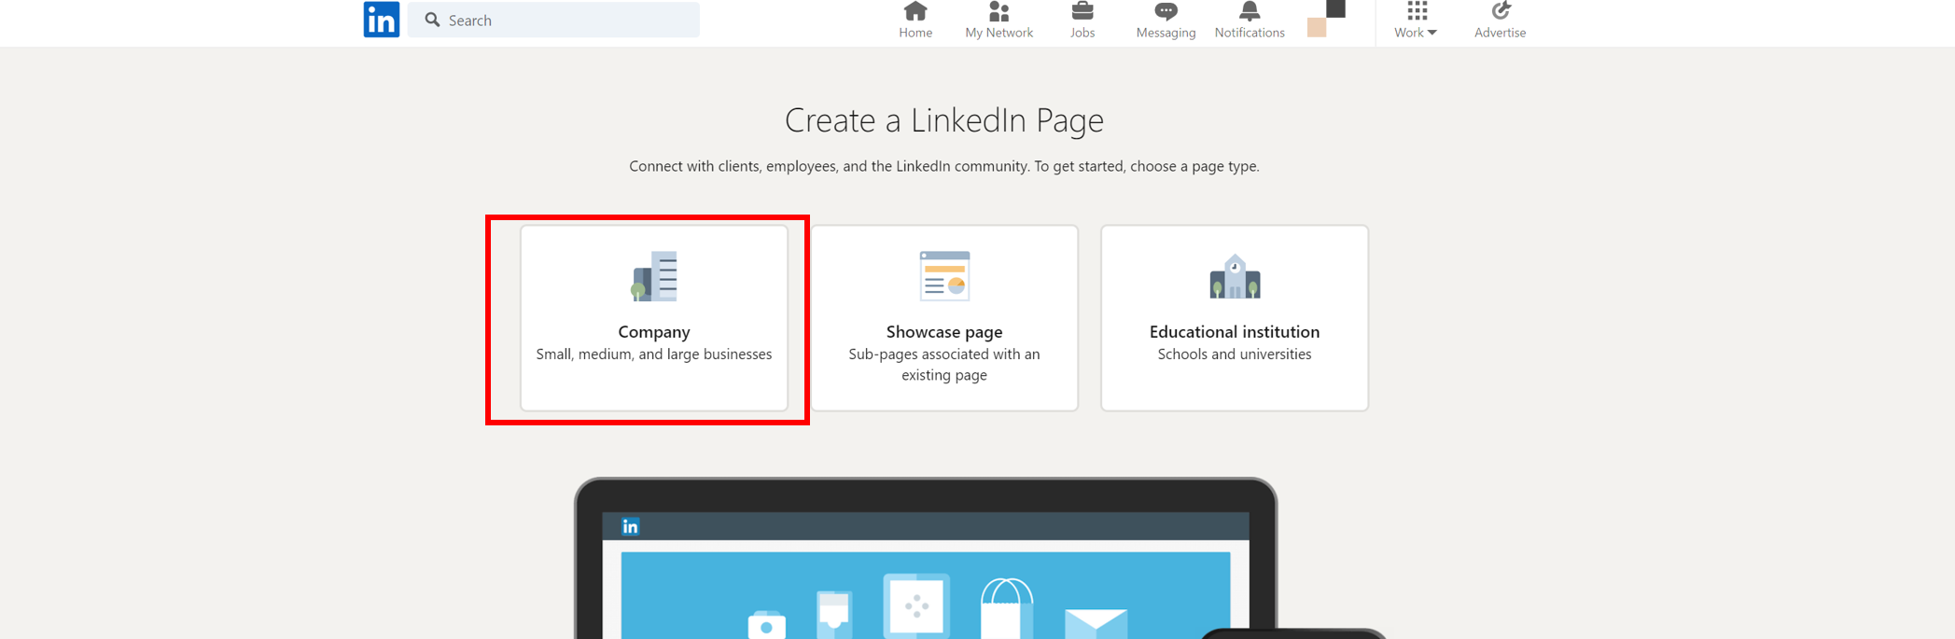This screenshot has height=639, width=1955.
Task: Open the Home icon in navbar
Action: (915, 11)
